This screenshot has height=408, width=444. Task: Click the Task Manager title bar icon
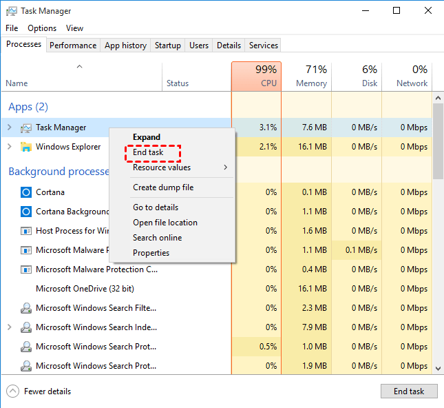pos(11,11)
